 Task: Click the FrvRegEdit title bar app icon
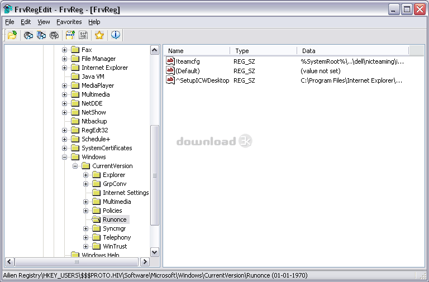pos(8,9)
